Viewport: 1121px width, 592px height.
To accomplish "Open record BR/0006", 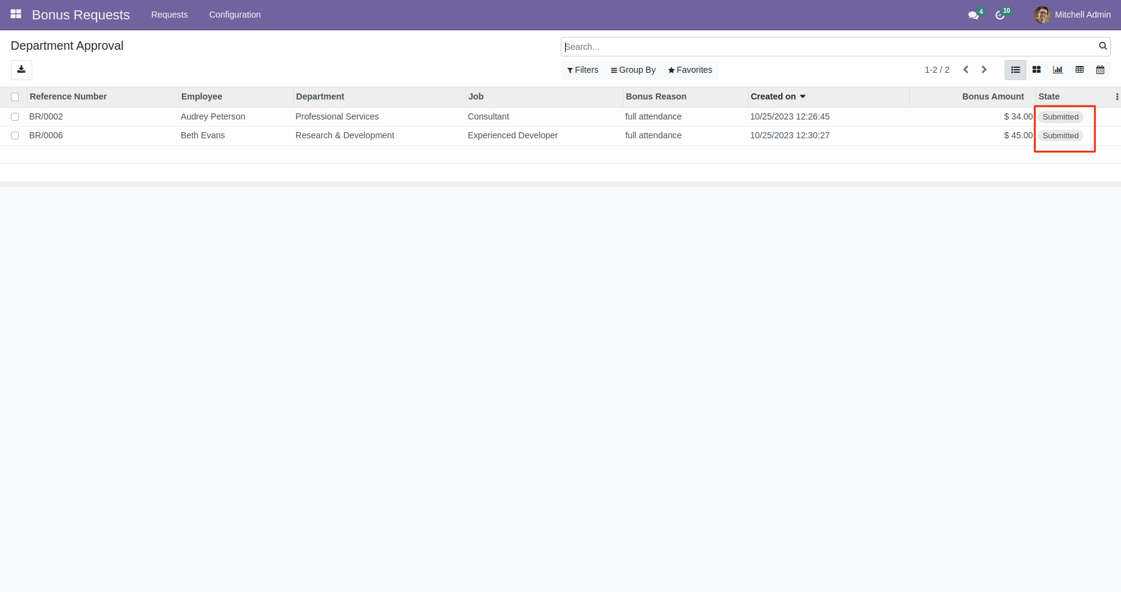I will 46,135.
